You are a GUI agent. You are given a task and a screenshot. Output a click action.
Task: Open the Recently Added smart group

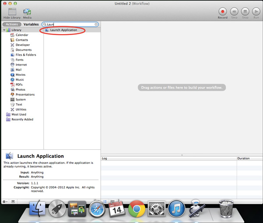tap(22, 119)
